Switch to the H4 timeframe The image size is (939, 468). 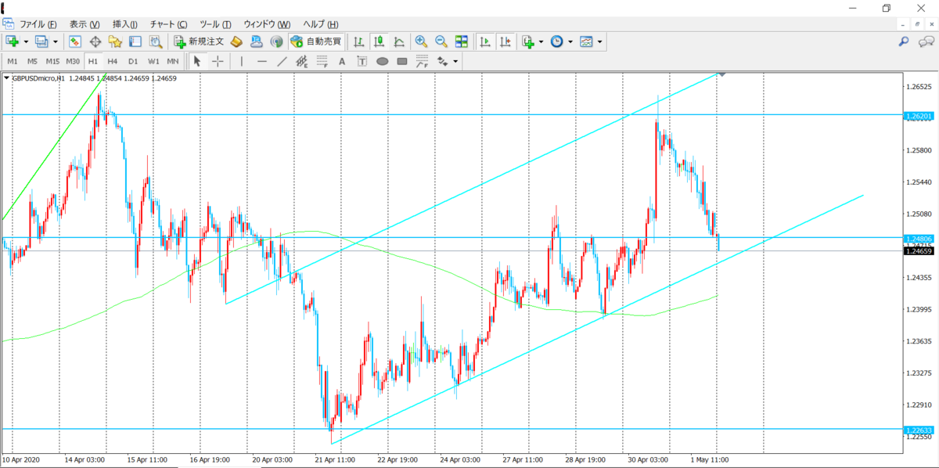coord(113,61)
